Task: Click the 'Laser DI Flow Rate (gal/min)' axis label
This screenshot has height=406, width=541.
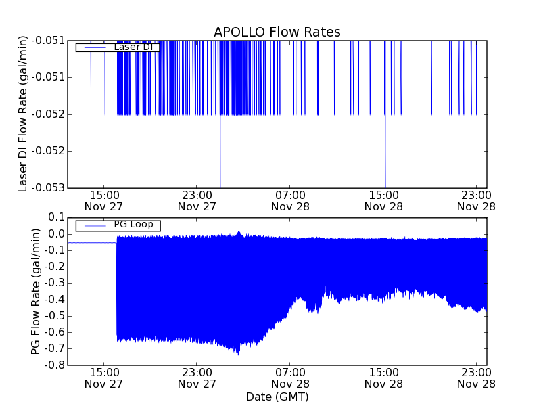Action: (x=22, y=114)
